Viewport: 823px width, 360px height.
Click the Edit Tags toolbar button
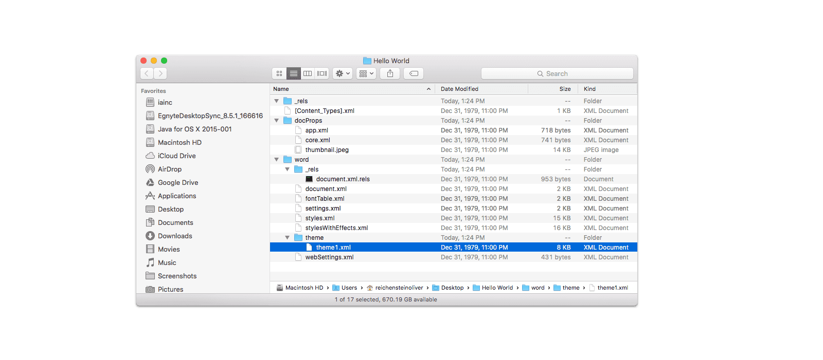coord(414,73)
